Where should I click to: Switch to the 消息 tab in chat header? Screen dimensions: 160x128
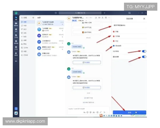[x=74, y=21]
